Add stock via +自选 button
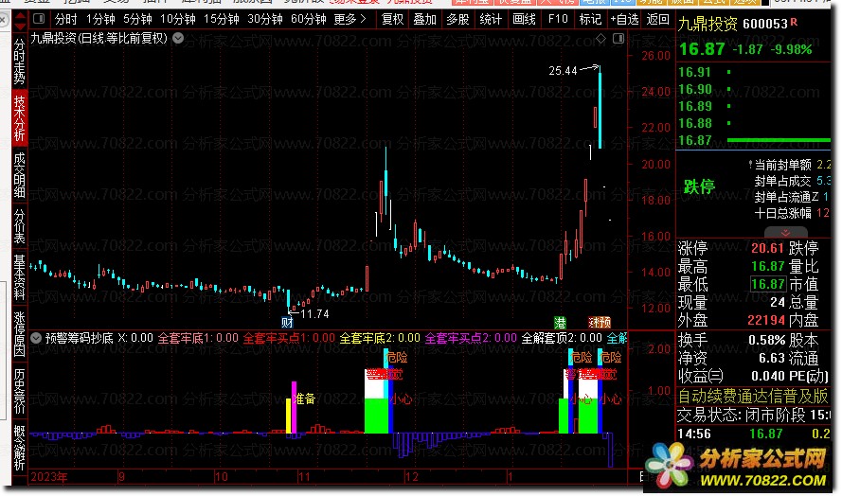 pyautogui.click(x=624, y=19)
